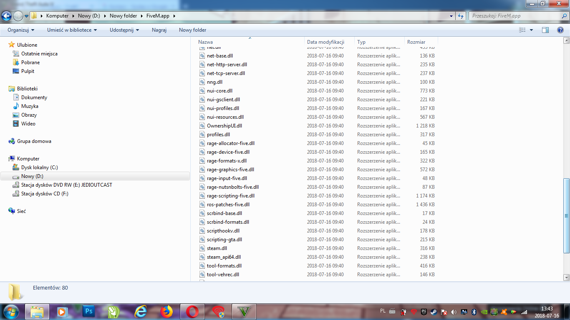Create a folder with Nowy folder button
570x320 pixels.
[193, 30]
